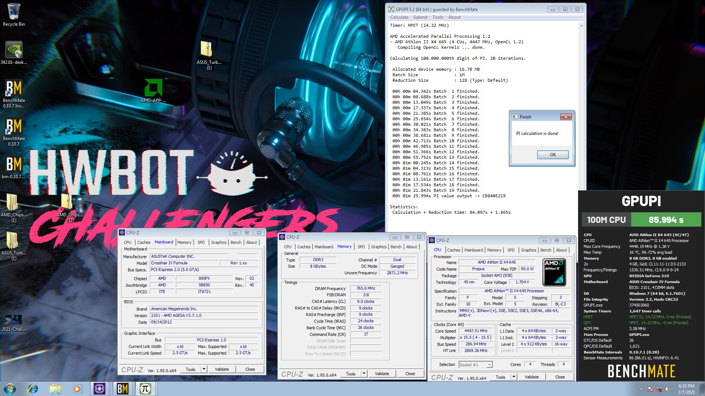
Task: Show hidden tray icons arrow
Action: (641, 389)
